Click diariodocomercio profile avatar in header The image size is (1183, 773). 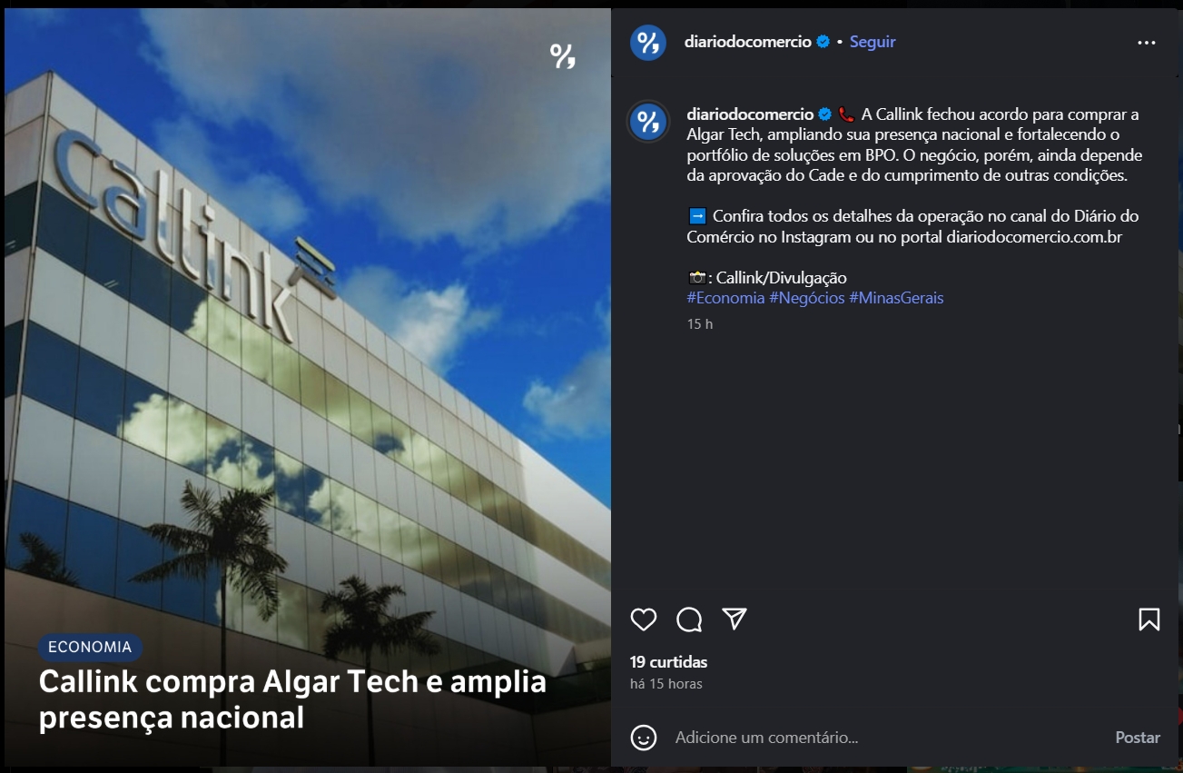pos(648,43)
